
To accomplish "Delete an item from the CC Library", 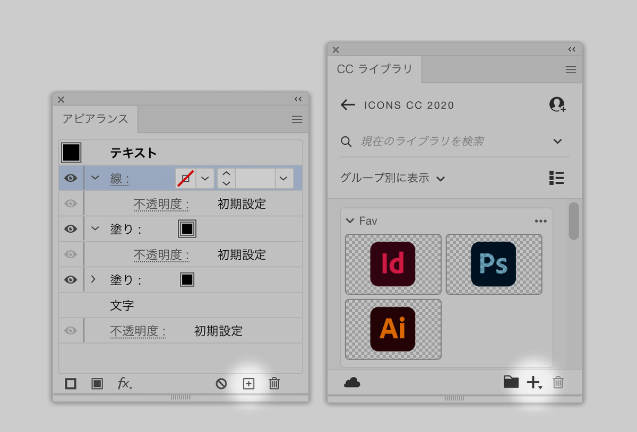I will pos(557,382).
